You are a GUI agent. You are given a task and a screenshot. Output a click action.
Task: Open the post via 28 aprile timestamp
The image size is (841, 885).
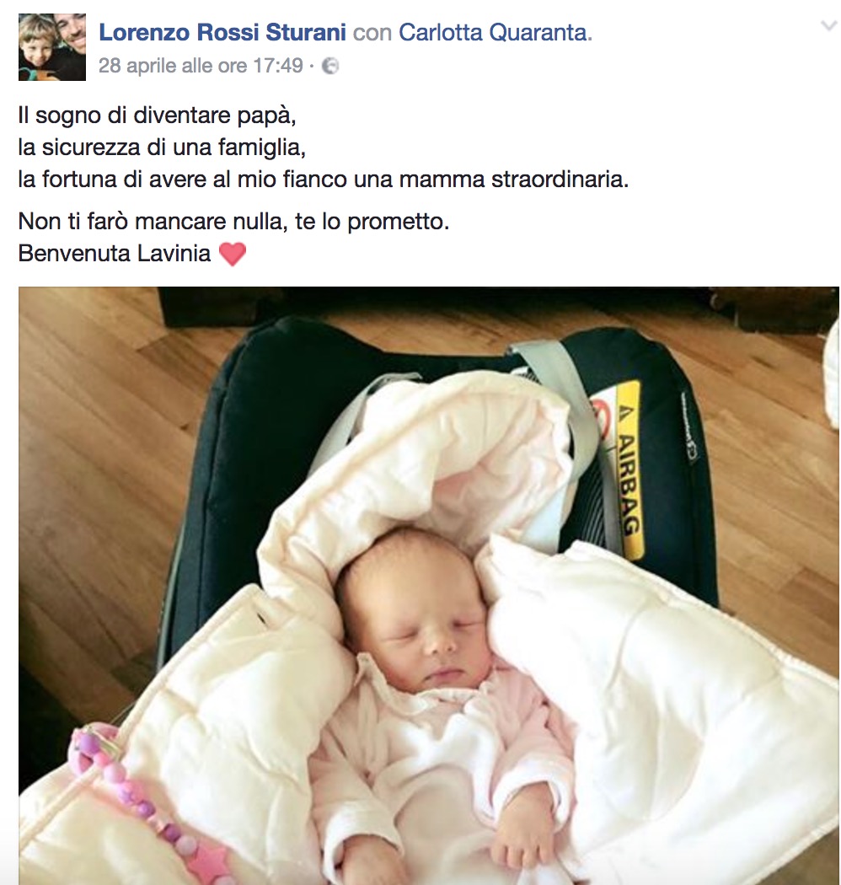[x=201, y=66]
